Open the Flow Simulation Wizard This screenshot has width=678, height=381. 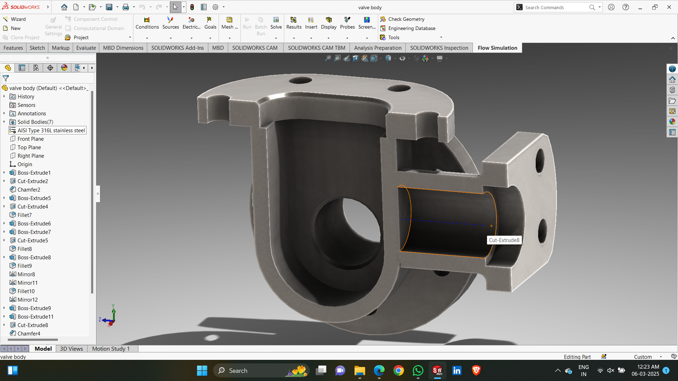pos(14,19)
